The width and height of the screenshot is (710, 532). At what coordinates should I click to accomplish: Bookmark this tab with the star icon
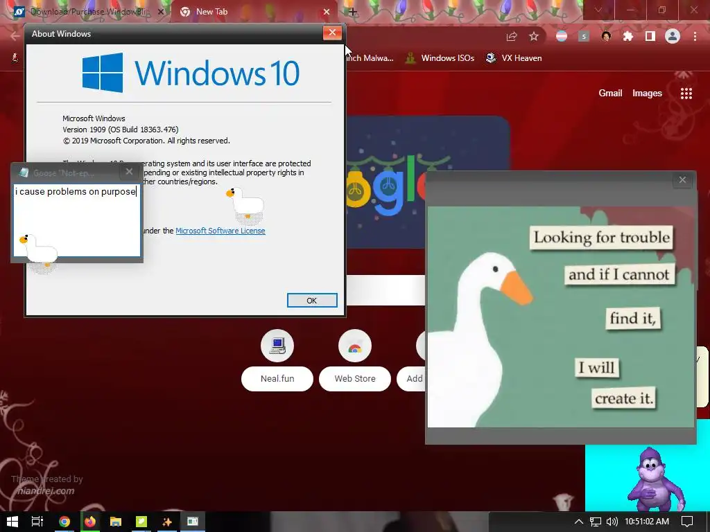534,36
